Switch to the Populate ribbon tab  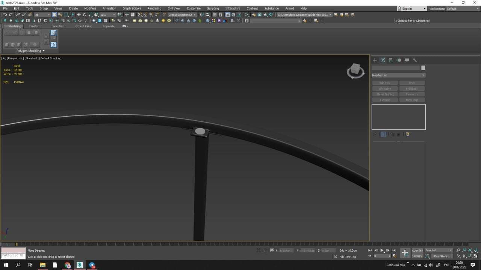point(109,26)
